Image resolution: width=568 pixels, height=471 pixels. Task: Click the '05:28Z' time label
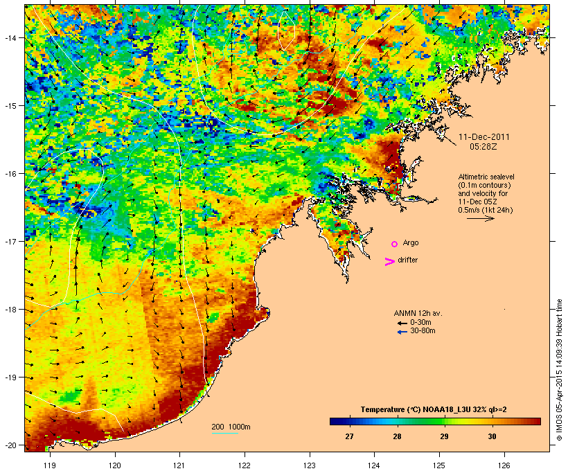pyautogui.click(x=483, y=147)
